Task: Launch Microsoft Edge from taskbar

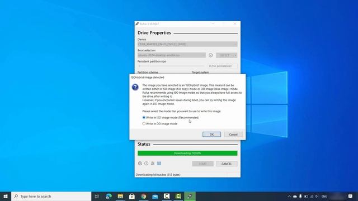Action: click(109, 196)
